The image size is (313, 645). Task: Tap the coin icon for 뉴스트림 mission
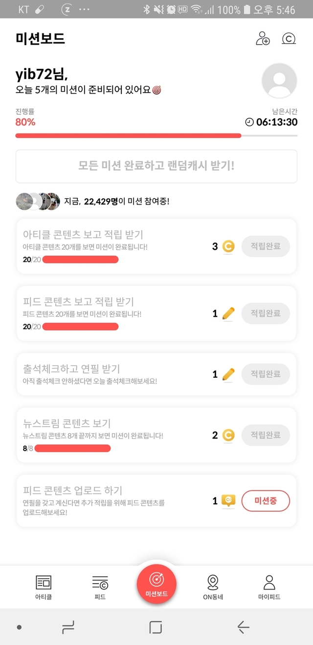(x=228, y=435)
